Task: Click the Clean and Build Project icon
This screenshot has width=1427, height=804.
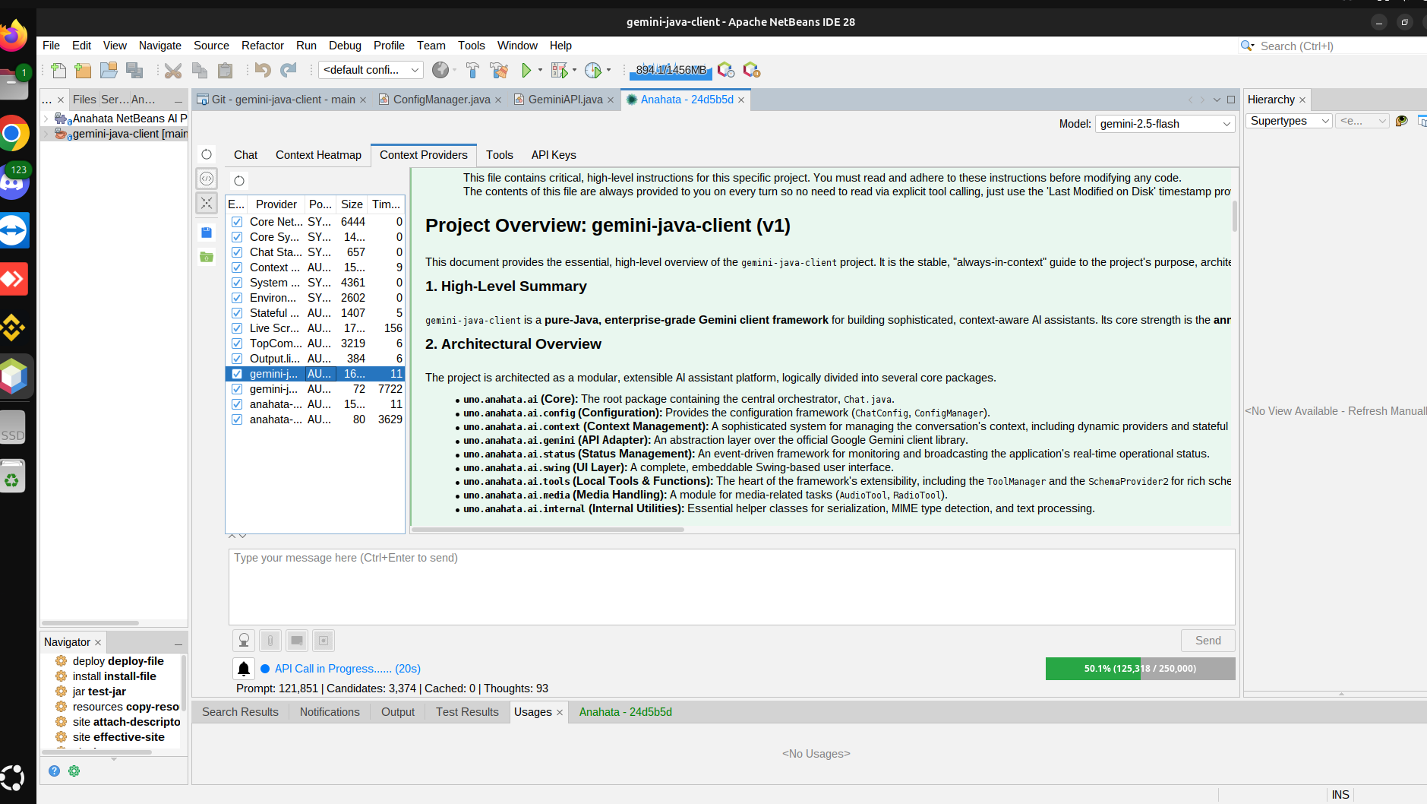Action: 499,71
